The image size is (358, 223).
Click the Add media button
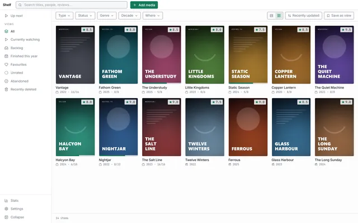pos(144,5)
